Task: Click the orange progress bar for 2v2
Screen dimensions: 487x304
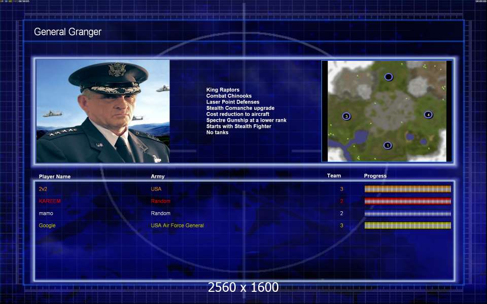Action: 407,189
